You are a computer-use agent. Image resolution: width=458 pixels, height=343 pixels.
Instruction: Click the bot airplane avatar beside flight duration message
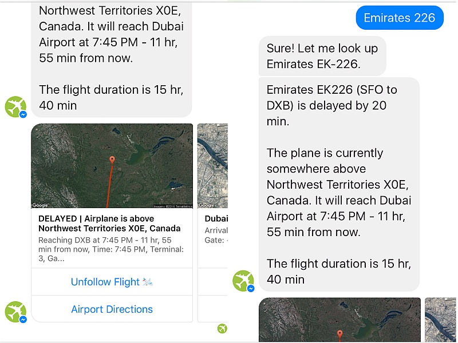[16, 107]
